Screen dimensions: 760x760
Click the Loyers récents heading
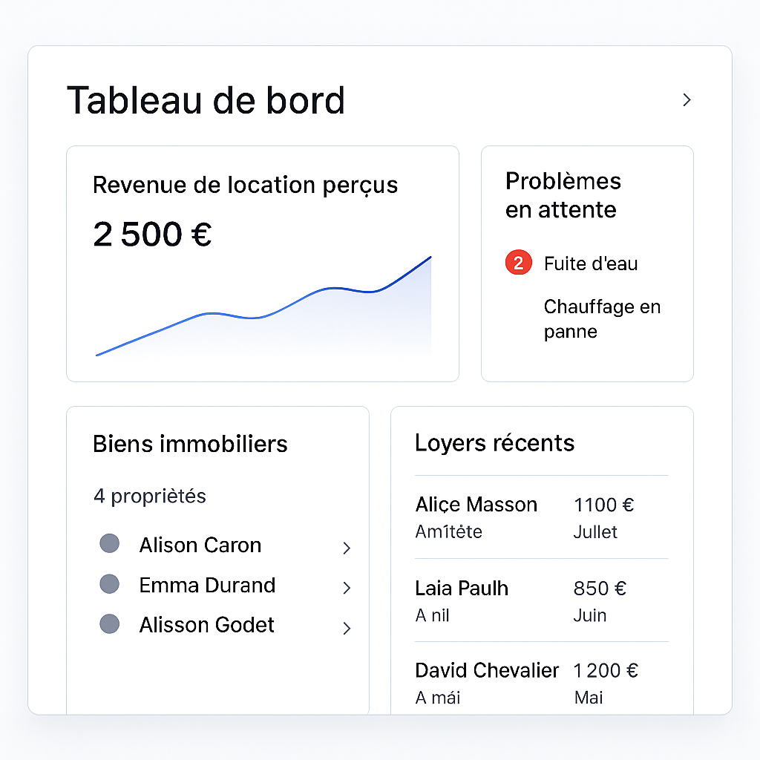click(494, 443)
